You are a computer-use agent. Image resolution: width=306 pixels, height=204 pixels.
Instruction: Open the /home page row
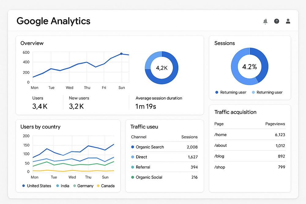pyautogui.click(x=221, y=135)
